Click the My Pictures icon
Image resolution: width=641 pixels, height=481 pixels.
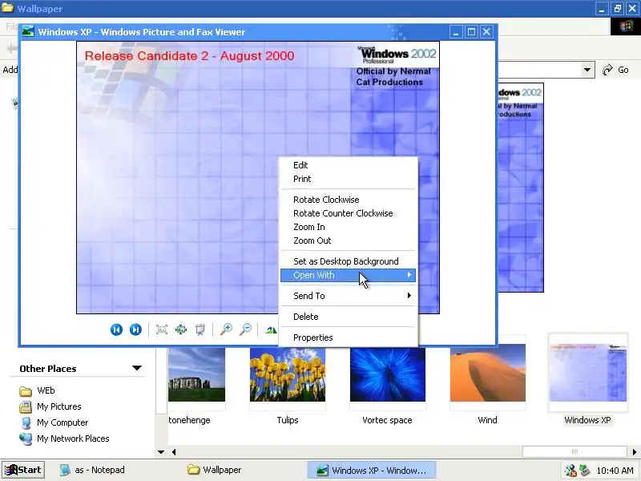coord(26,407)
